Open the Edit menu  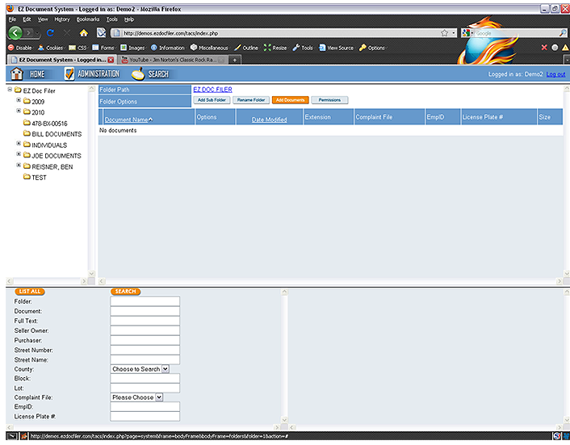[x=27, y=19]
